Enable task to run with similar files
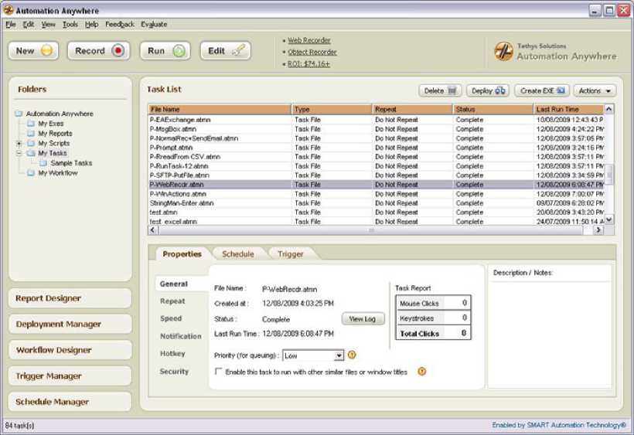 (219, 372)
